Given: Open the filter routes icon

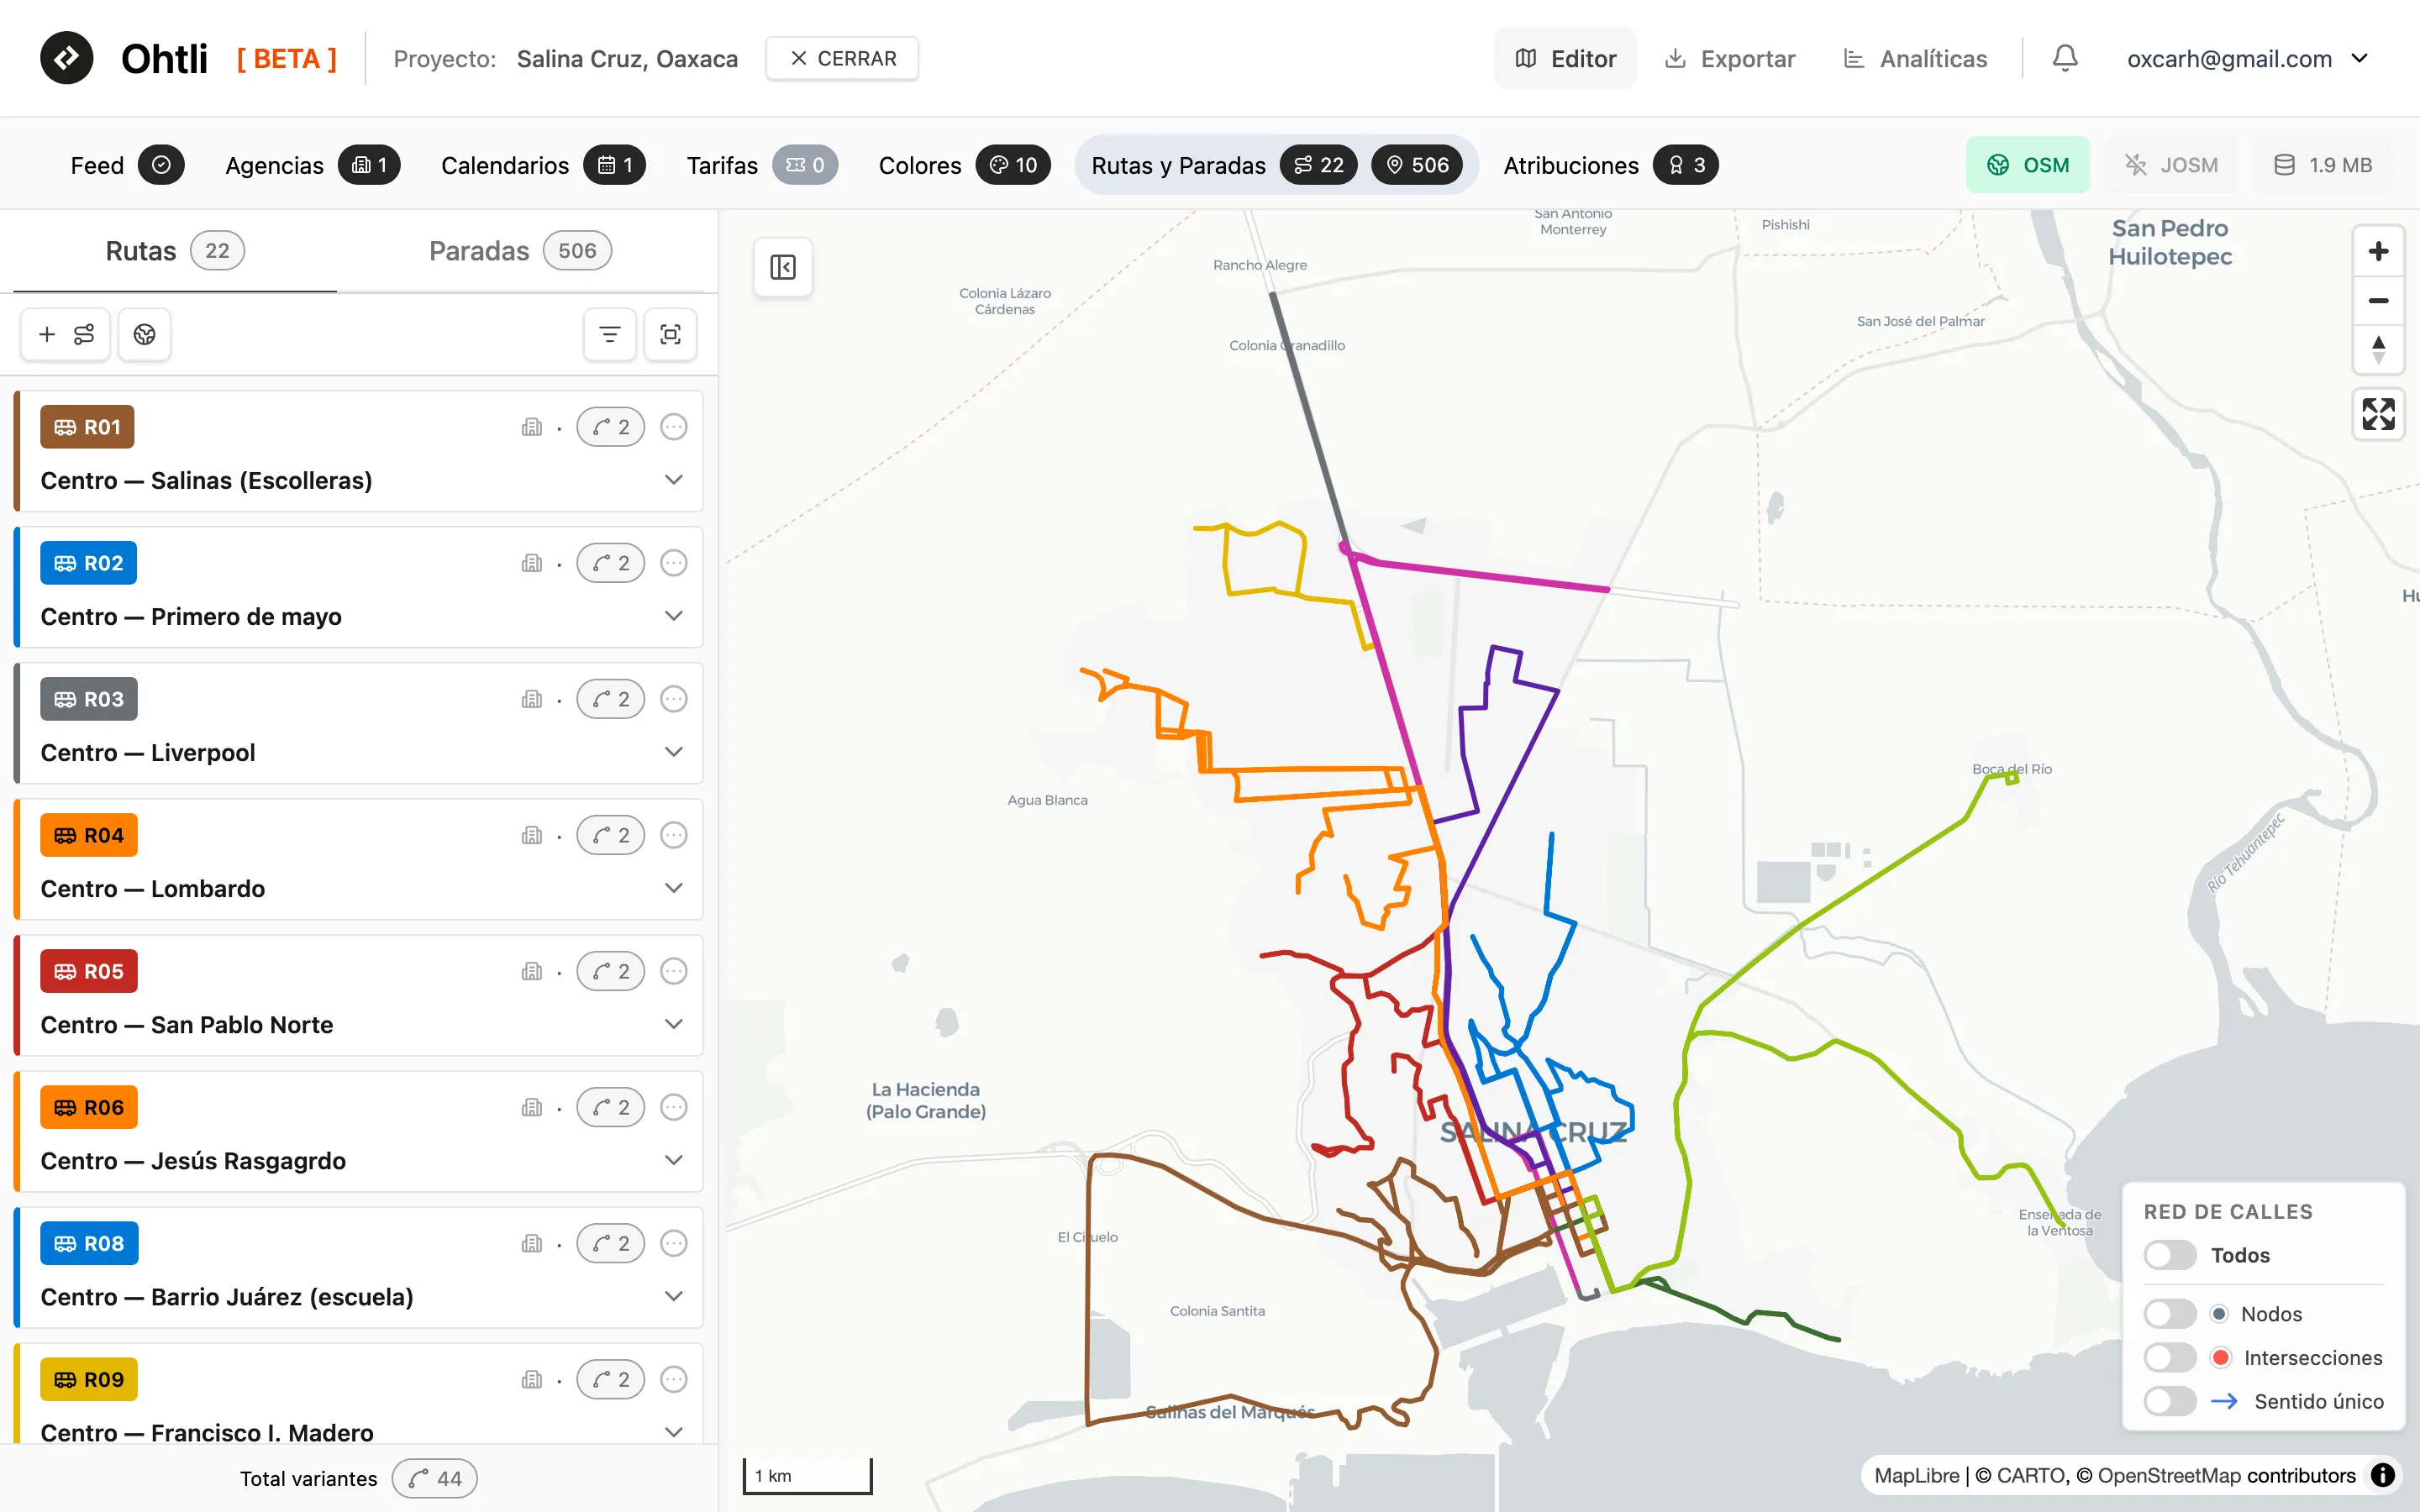Looking at the screenshot, I should point(609,334).
